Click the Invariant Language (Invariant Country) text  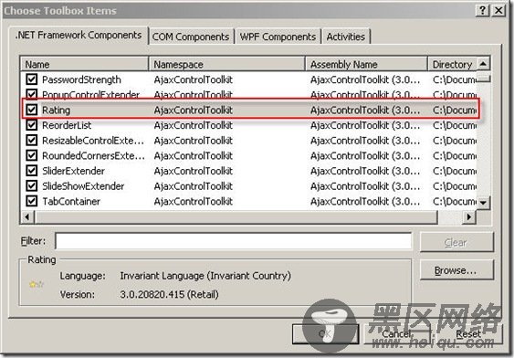[x=205, y=276]
